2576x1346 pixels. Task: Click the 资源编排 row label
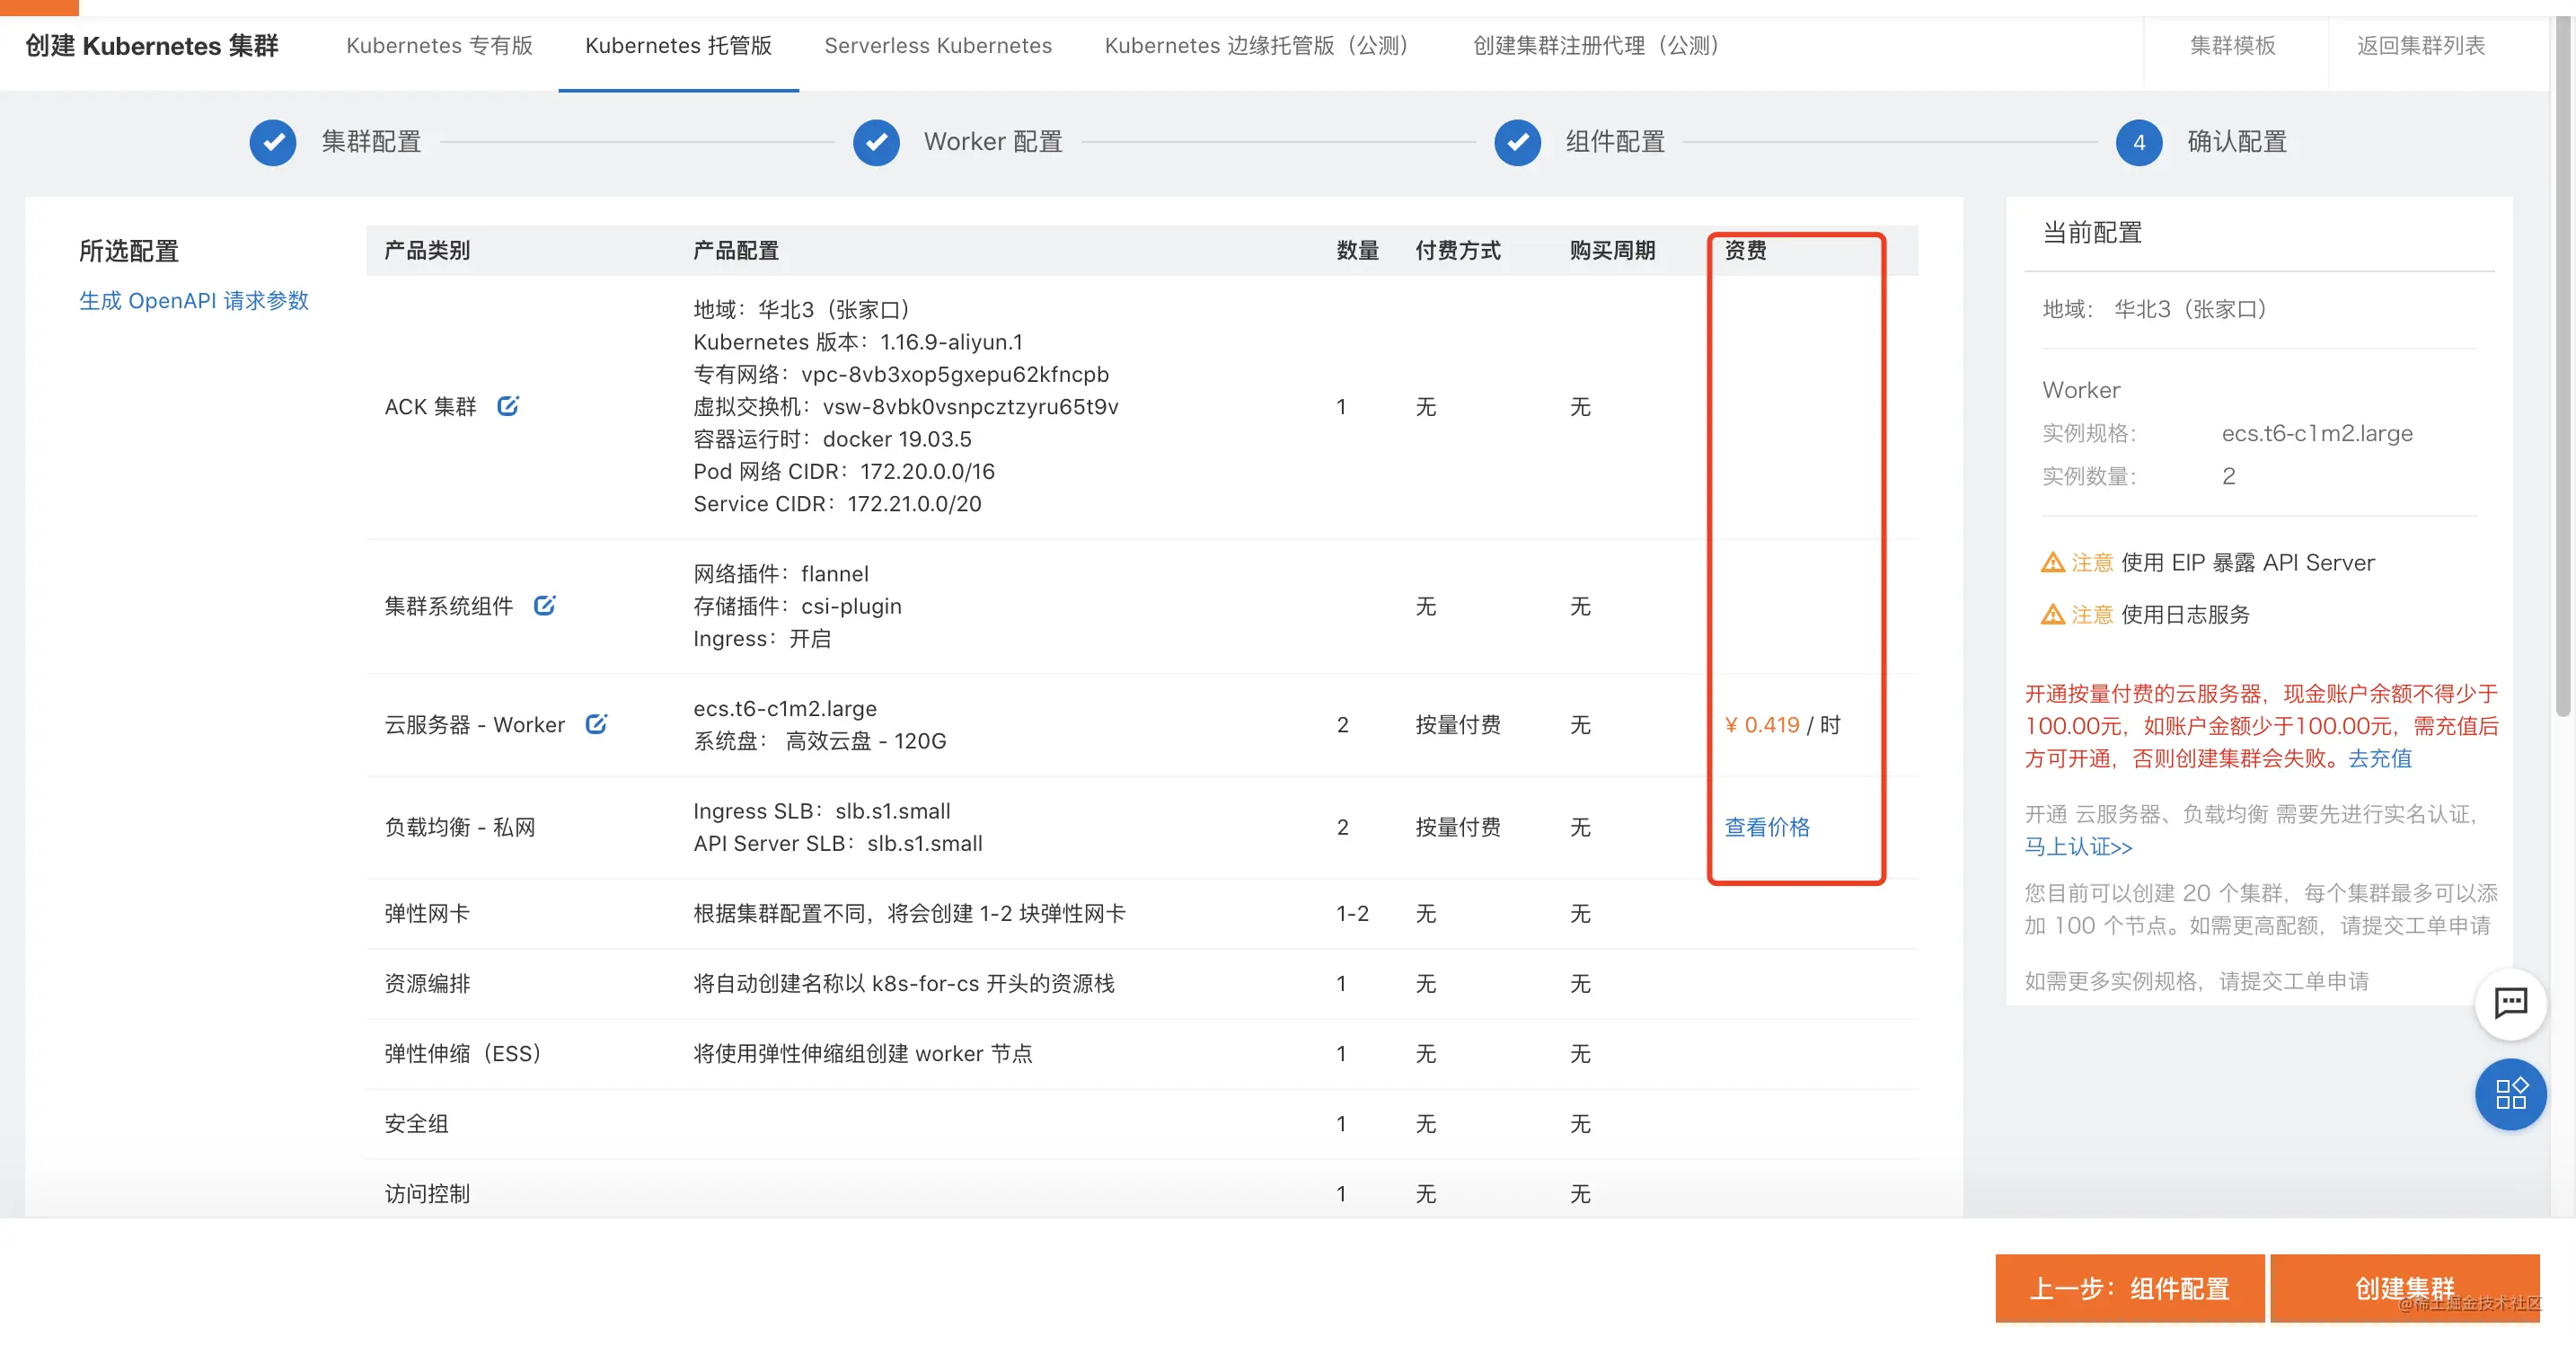click(427, 984)
